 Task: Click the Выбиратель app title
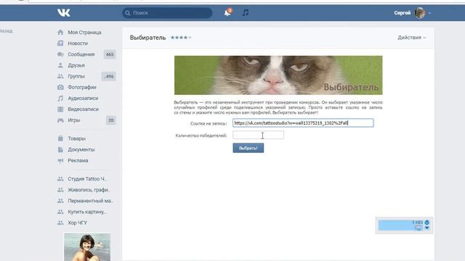147,38
